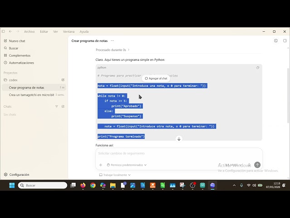Open Firefox from the taskbar
This screenshot has width=290, height=218.
[x=83, y=185]
